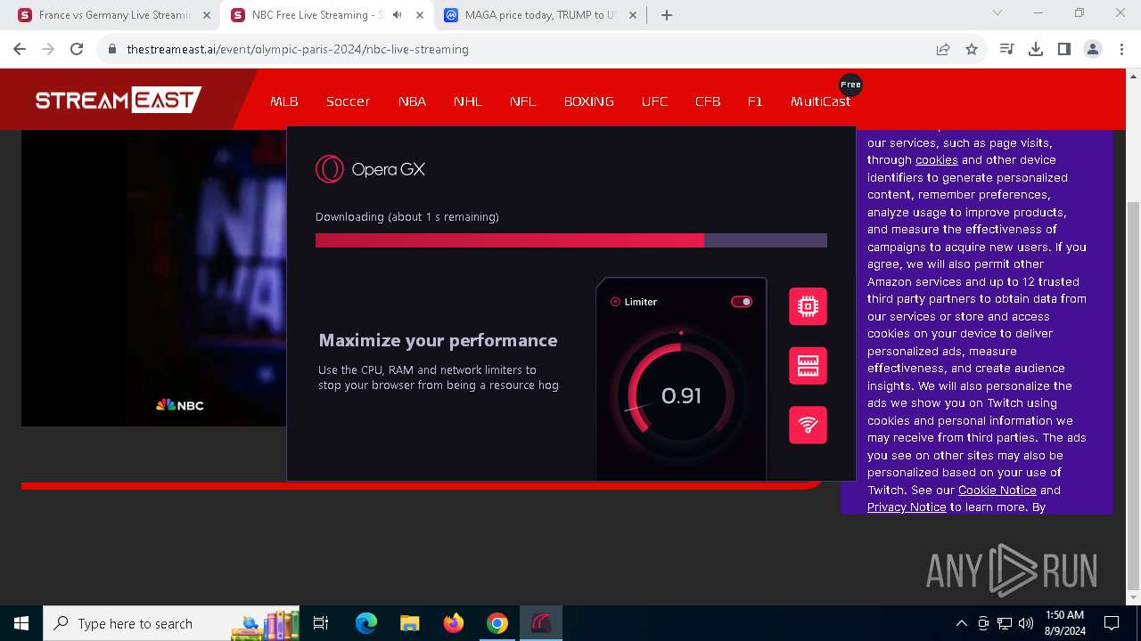Click the RAM limiter icon
The width and height of the screenshot is (1141, 641).
coord(808,366)
